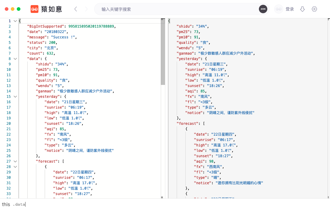Viewport: 330px width, 210px height.
Task: Click "多云" type value in the result pane
Action: pyautogui.click(x=208, y=107)
